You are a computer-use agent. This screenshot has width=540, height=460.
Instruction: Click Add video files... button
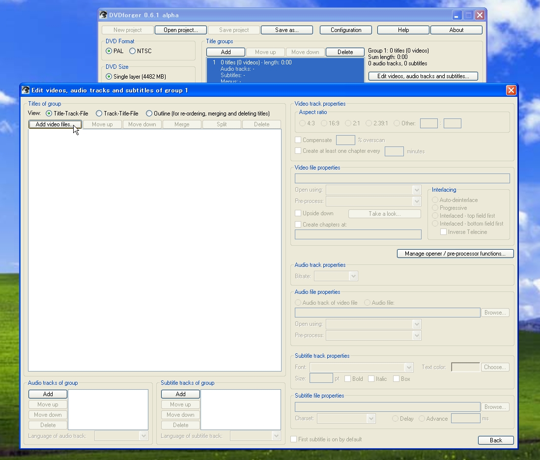[x=55, y=124]
